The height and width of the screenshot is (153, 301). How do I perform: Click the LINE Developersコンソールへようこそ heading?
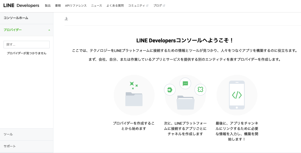coord(185,40)
